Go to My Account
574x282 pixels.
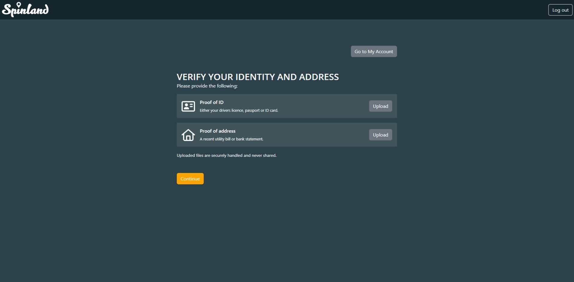coord(374,51)
